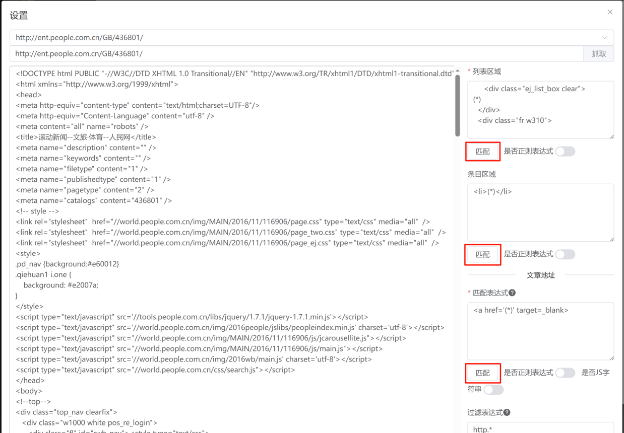Click the HTML source vertical scrollbar
Screen dimensions: 624x433
(457, 106)
